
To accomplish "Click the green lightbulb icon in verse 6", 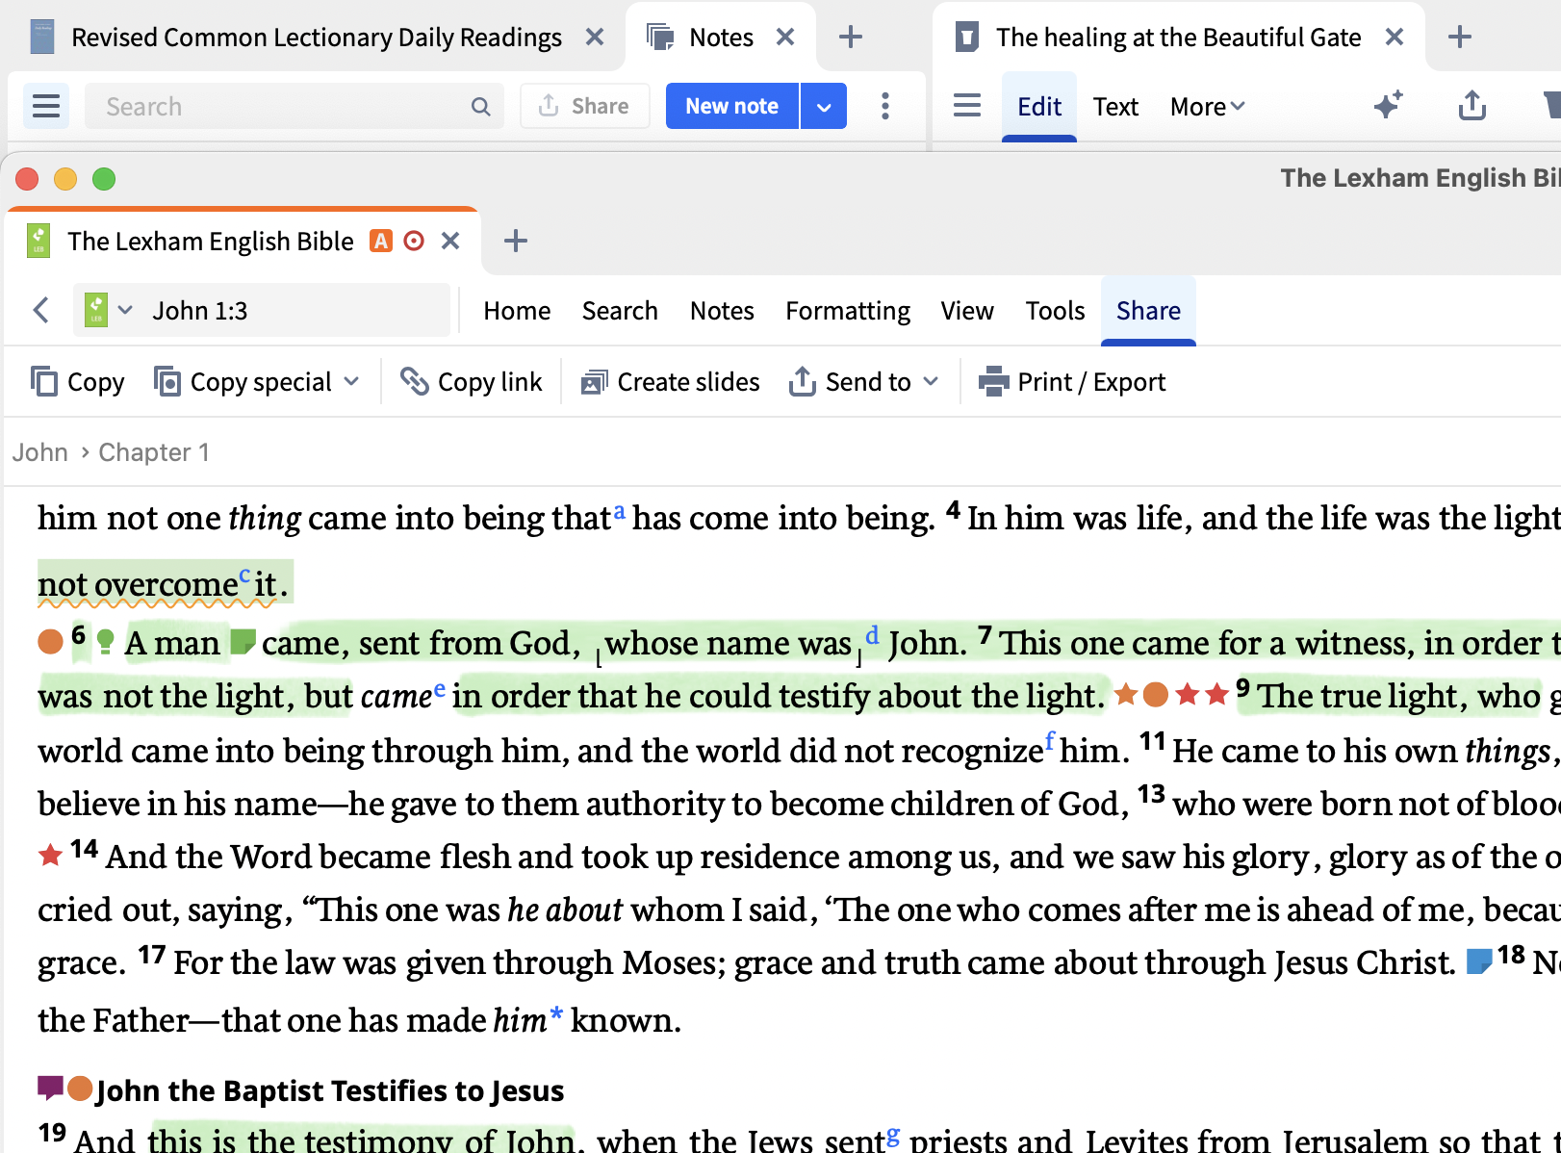I will [x=106, y=641].
